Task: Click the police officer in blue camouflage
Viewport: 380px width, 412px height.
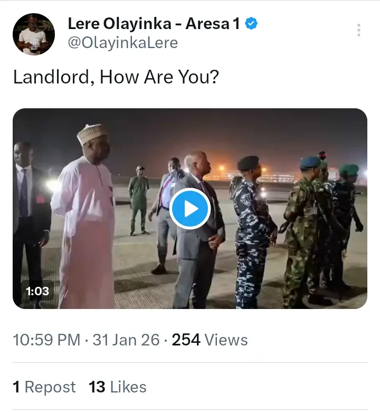Action: point(252,232)
